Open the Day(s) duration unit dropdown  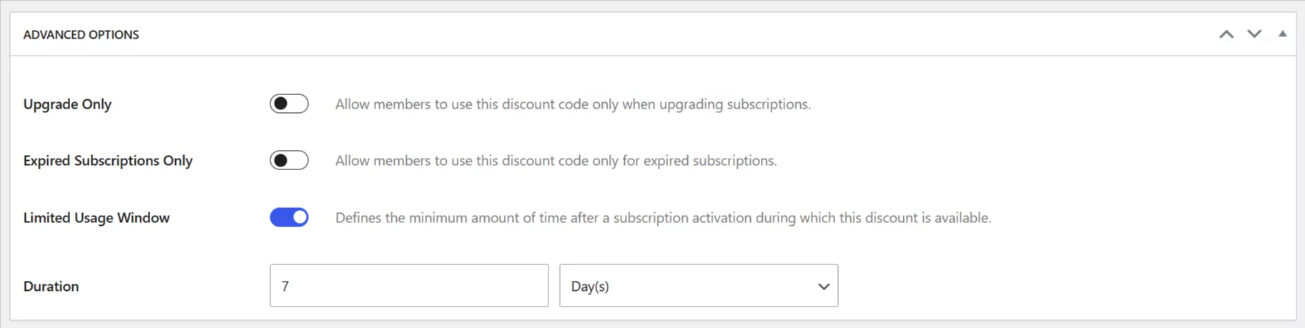(697, 286)
